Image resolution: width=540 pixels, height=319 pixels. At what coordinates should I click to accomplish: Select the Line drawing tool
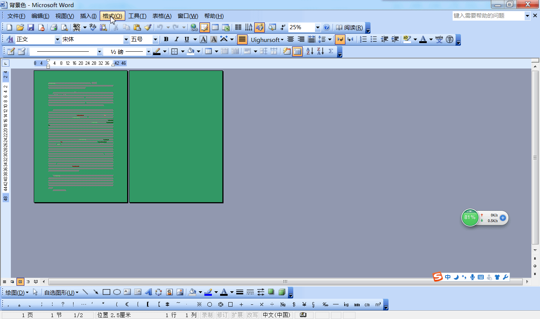85,292
